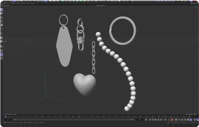Open the material manager Material menu

[x=30, y=123]
